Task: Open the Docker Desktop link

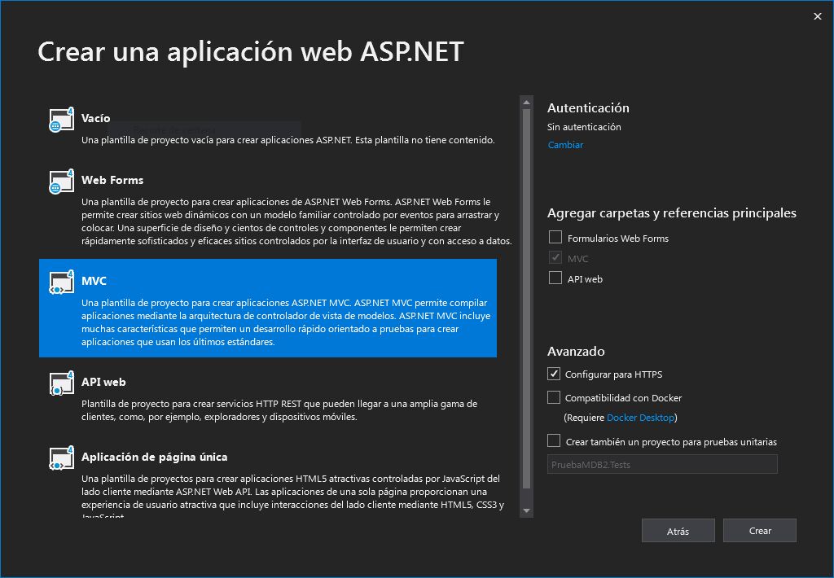Action: (640, 418)
